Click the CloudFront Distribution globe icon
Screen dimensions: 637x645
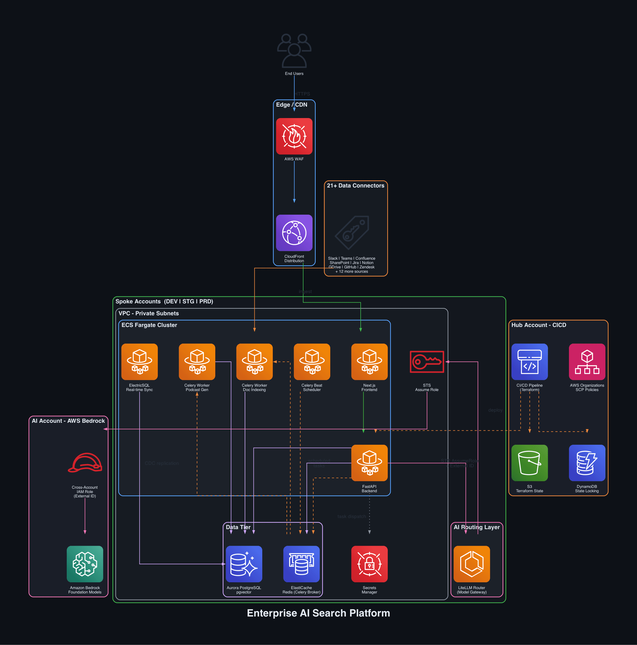coord(294,233)
